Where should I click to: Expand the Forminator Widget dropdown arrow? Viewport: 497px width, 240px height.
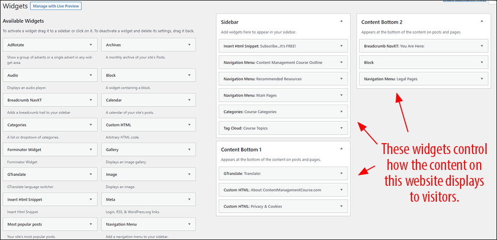[90, 150]
